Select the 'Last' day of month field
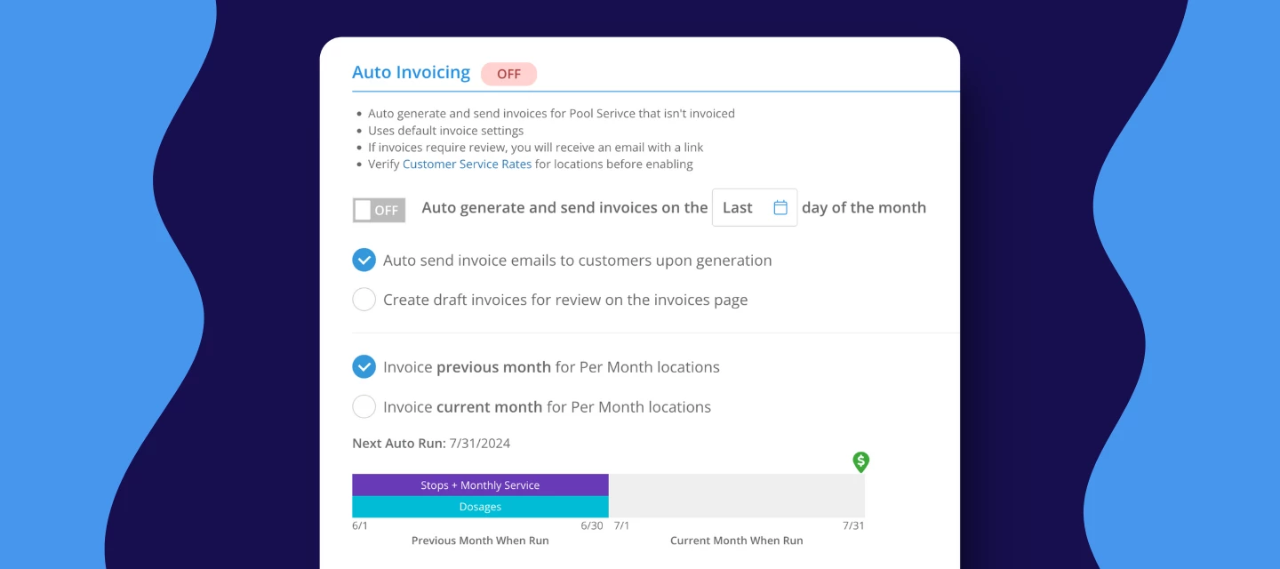 pyautogui.click(x=755, y=207)
